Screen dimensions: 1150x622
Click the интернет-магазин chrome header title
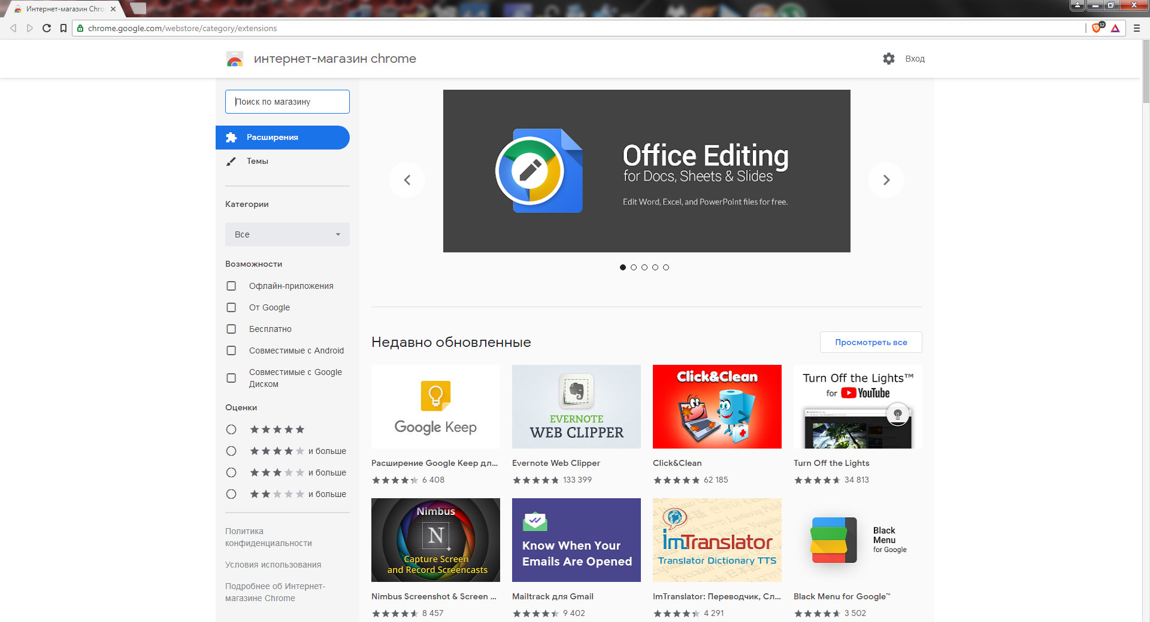click(335, 59)
